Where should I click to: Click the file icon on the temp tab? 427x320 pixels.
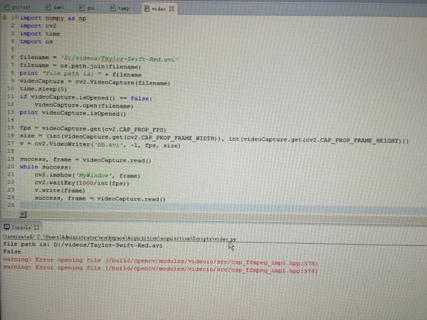pyautogui.click(x=112, y=8)
